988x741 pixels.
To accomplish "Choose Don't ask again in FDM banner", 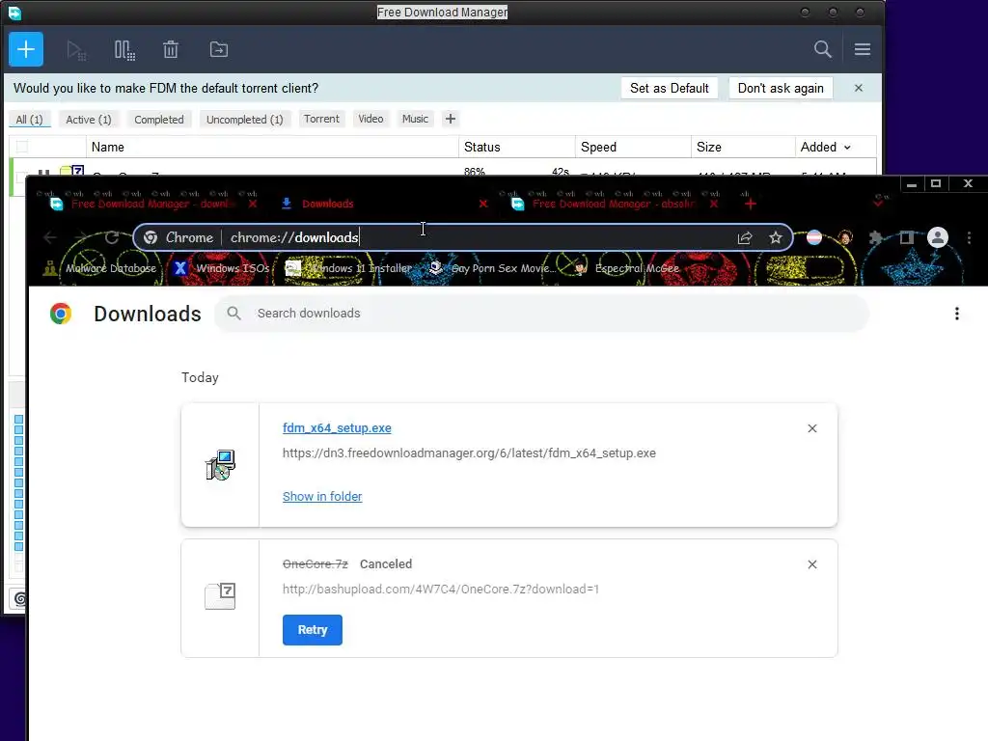I will [781, 88].
